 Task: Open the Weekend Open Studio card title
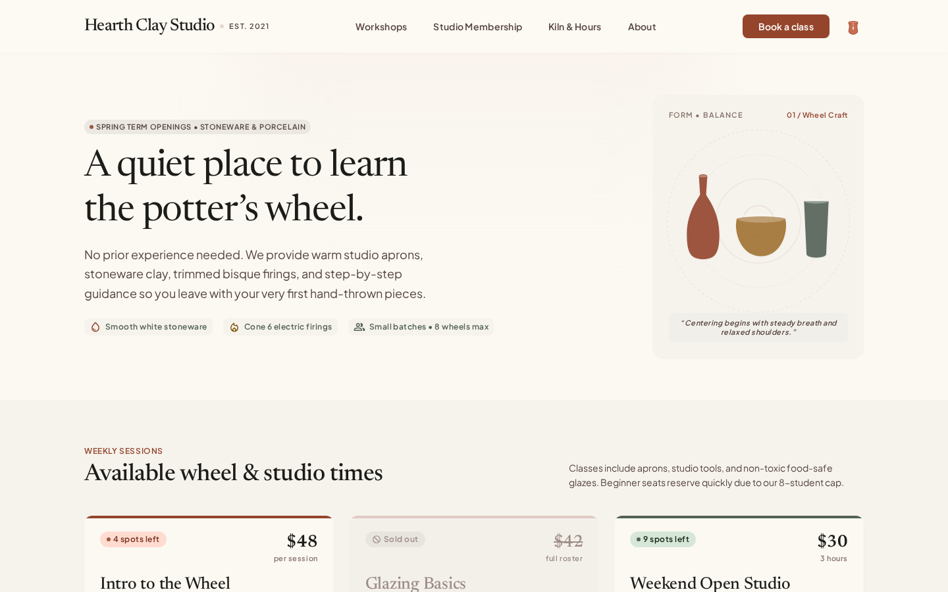(710, 583)
